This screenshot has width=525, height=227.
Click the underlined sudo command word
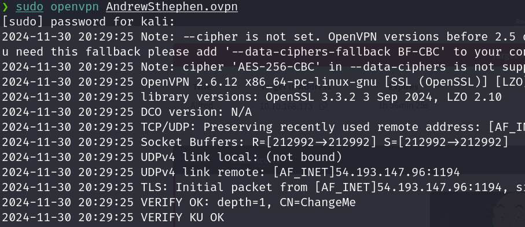click(30, 7)
